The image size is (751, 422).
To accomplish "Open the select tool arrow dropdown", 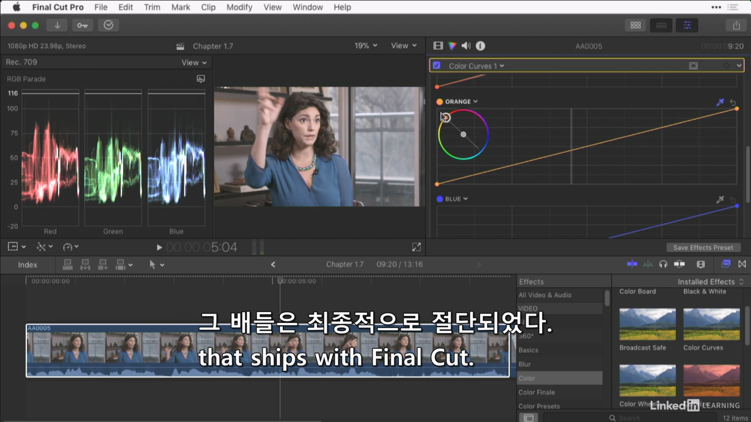I will [157, 265].
